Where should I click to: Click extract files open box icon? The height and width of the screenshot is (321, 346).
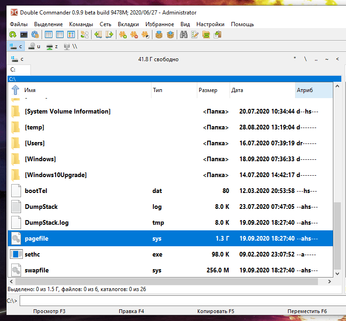170,35
